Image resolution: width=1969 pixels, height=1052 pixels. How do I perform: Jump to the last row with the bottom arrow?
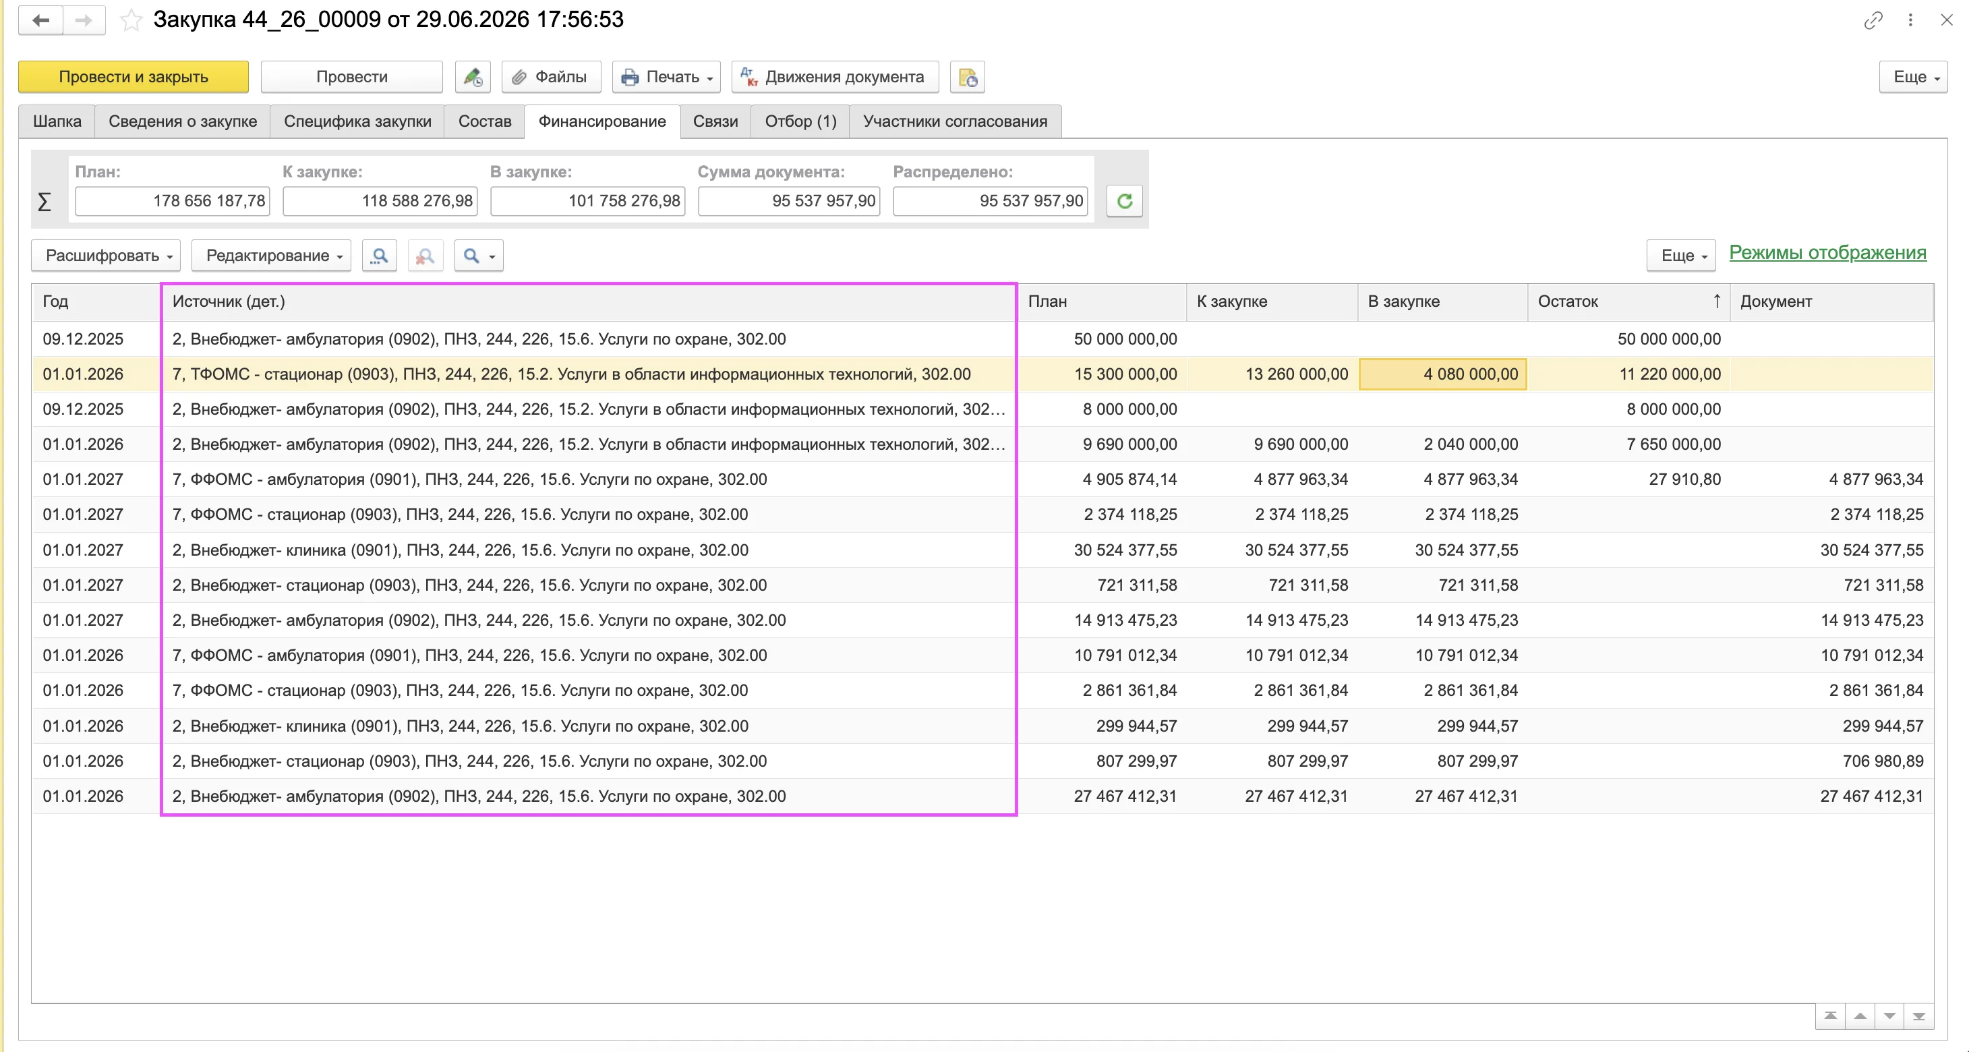tap(1918, 1016)
